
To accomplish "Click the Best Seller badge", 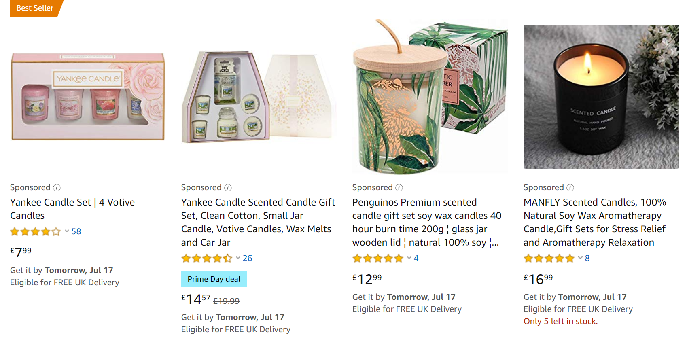I will (x=36, y=8).
